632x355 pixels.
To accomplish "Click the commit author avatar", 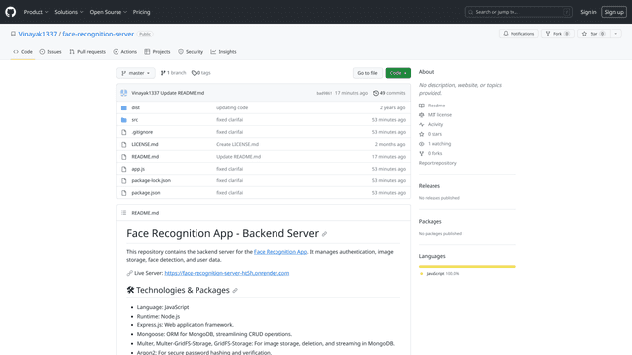I will click(124, 93).
